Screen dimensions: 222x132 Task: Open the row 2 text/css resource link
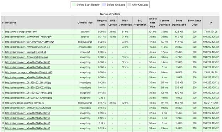pos(29,37)
